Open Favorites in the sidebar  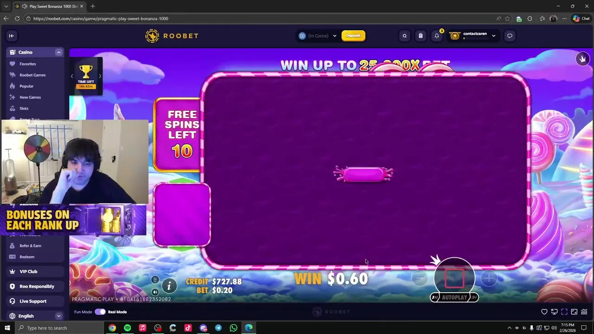pos(27,64)
